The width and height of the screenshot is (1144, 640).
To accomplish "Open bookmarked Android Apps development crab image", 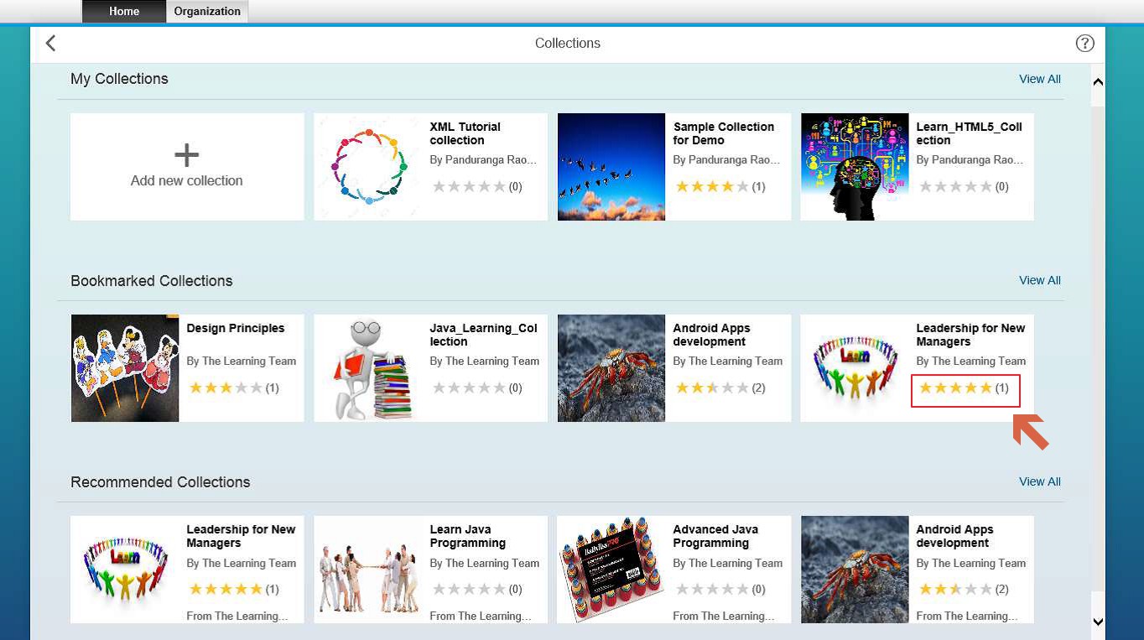I will 611,368.
